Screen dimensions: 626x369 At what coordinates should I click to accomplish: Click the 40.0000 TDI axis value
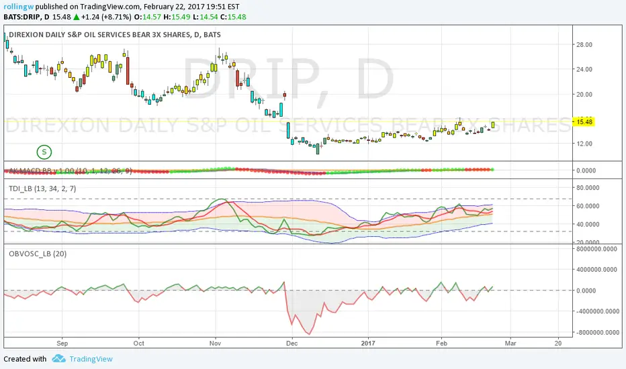(x=588, y=225)
